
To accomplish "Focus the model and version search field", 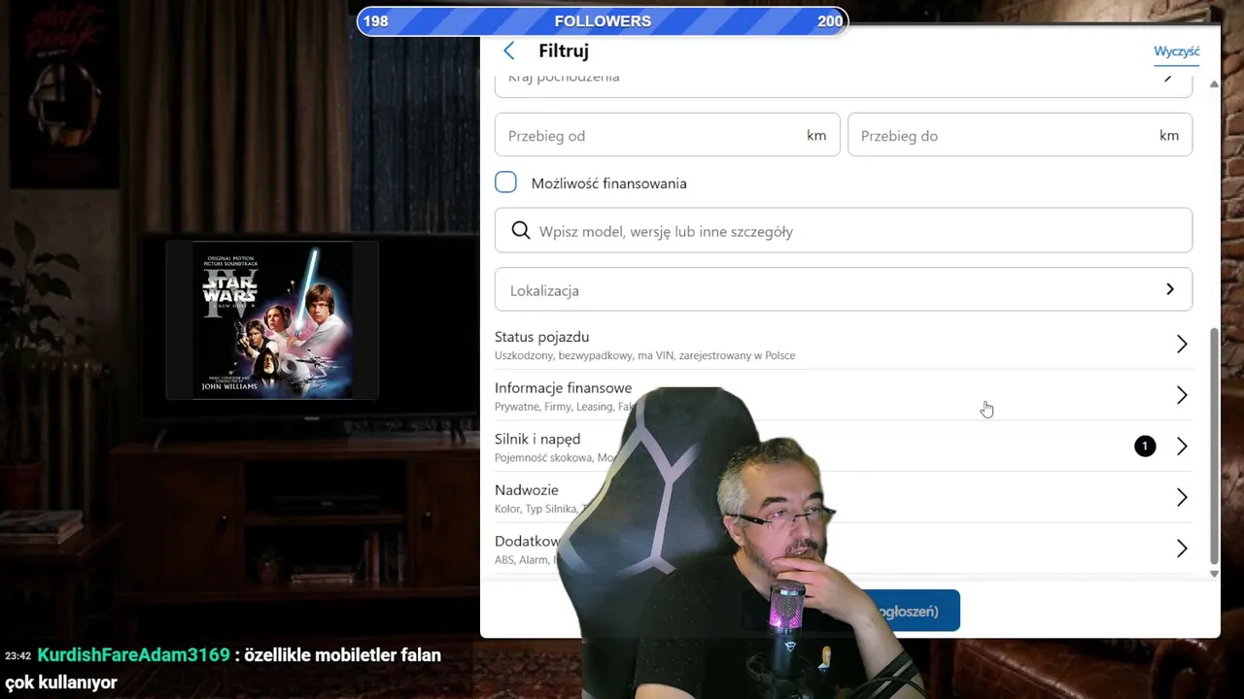I will point(843,231).
